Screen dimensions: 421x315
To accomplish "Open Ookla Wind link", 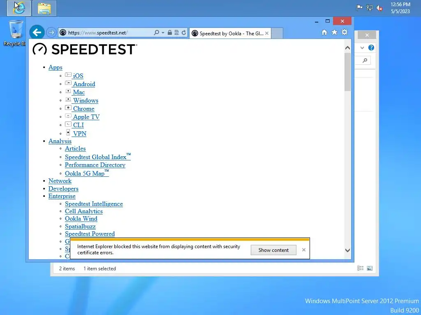I will click(81, 219).
